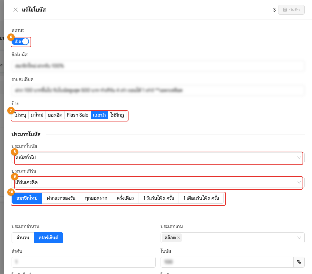312x274 pixels.
Task: Select the มาใหม่ tag option
Action: 37,115
